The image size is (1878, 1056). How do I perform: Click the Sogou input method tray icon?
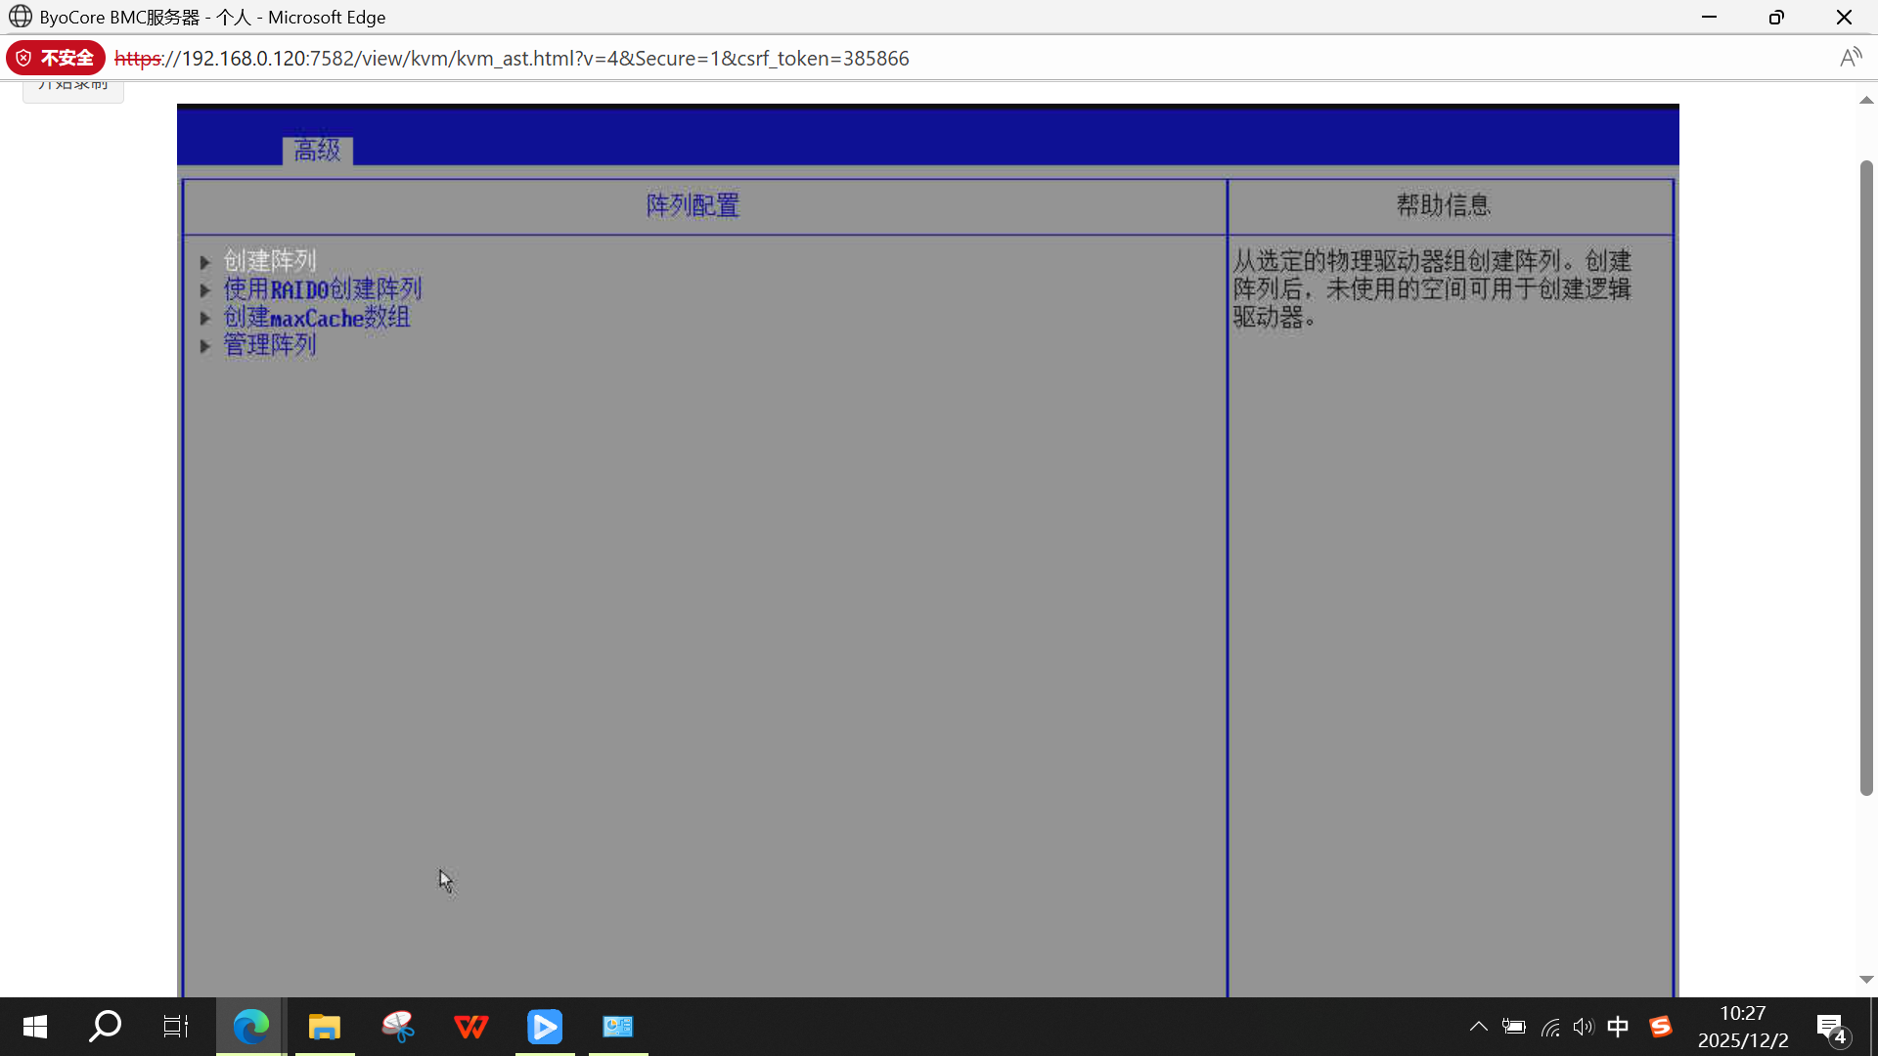(x=1660, y=1027)
